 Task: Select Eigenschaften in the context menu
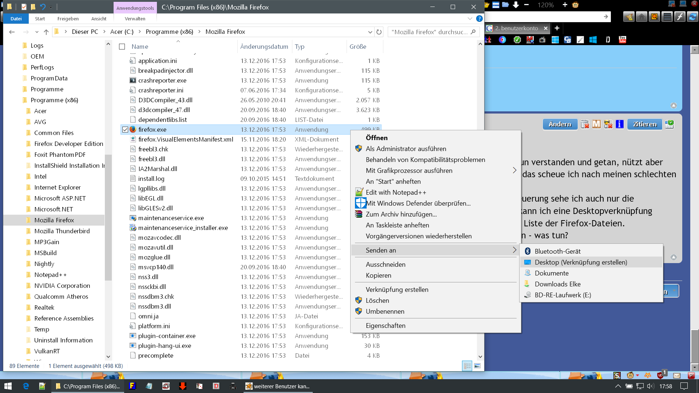pyautogui.click(x=386, y=326)
